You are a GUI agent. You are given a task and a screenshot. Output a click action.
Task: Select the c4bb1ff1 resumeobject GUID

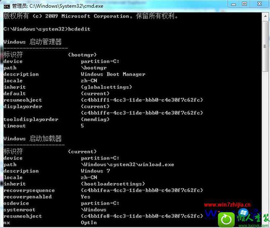click(142, 100)
